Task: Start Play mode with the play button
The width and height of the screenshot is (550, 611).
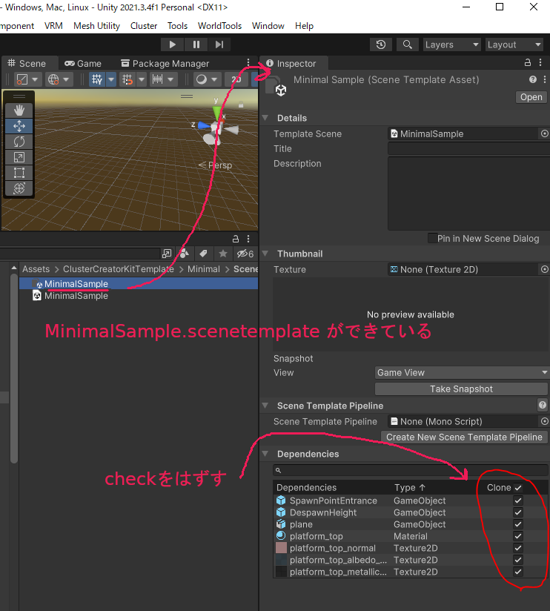Action: (173, 44)
